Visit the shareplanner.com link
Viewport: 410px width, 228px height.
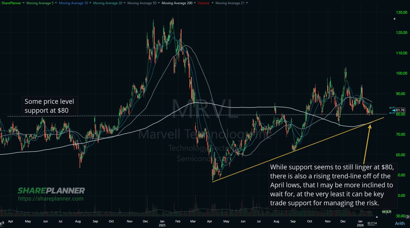coord(51,198)
